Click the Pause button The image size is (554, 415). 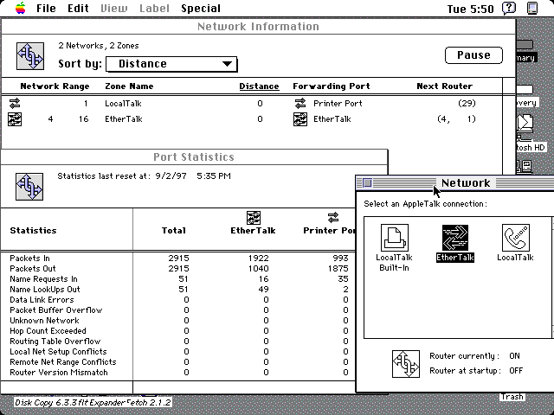pyautogui.click(x=473, y=55)
